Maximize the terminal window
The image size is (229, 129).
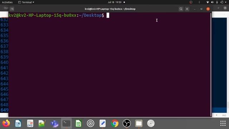pos(201,9)
